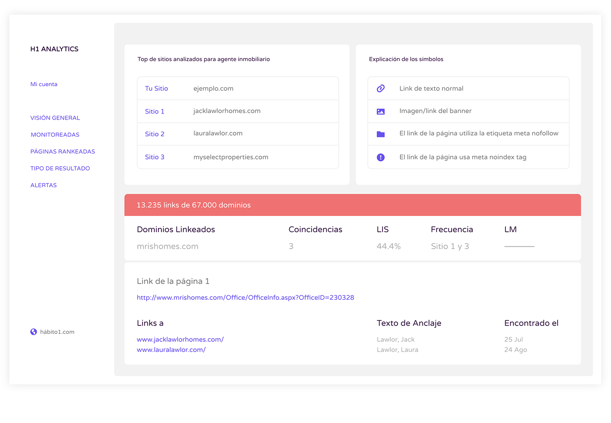Click the image banner link icon

[x=380, y=111]
